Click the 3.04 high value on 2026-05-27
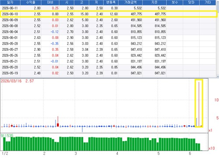219x158 pixels. tap(85, 49)
